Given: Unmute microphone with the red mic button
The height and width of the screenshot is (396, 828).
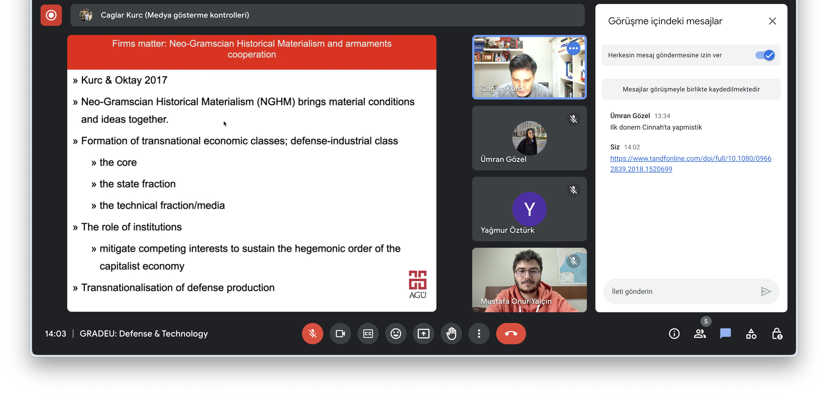Looking at the screenshot, I should (312, 334).
